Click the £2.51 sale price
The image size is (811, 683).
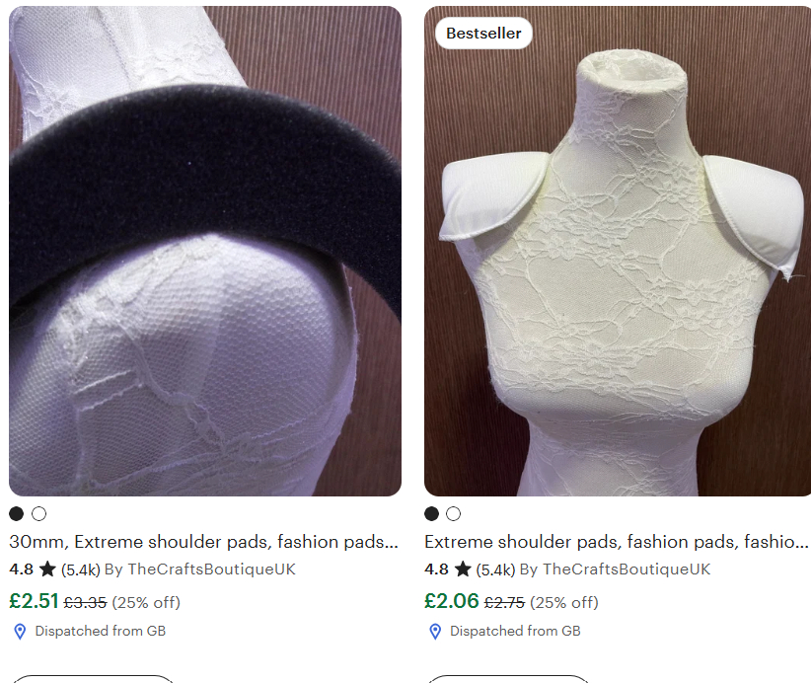[35, 601]
